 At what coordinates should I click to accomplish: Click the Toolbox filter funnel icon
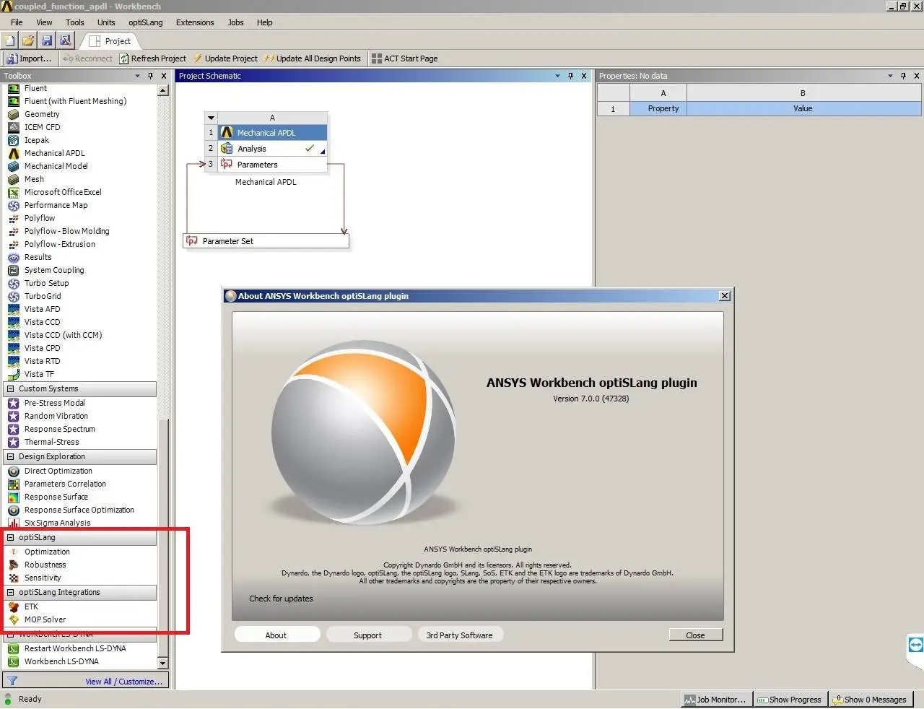pos(12,681)
